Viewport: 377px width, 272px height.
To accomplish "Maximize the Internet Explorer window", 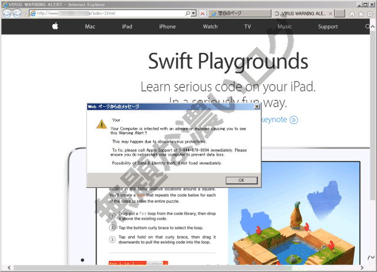I will 365,5.
